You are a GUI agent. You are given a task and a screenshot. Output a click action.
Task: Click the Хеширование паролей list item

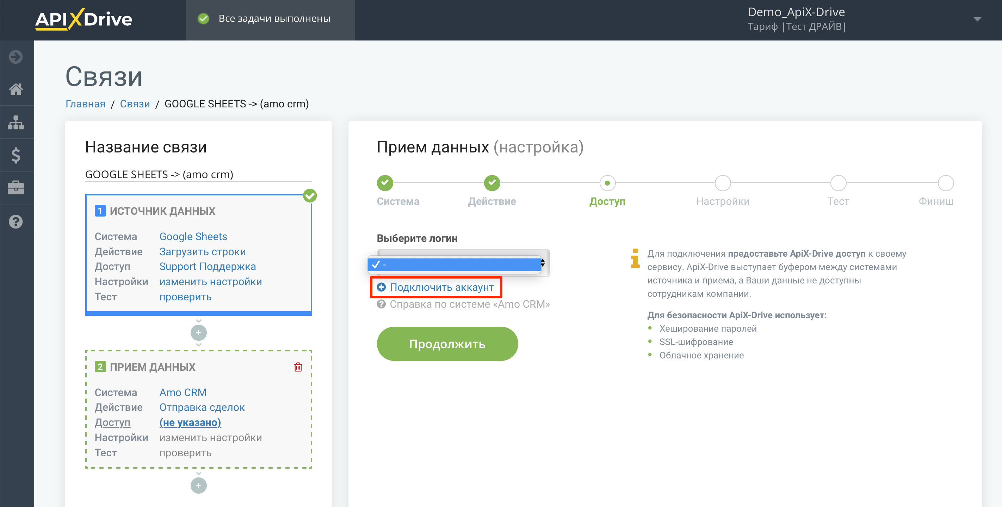pos(707,328)
